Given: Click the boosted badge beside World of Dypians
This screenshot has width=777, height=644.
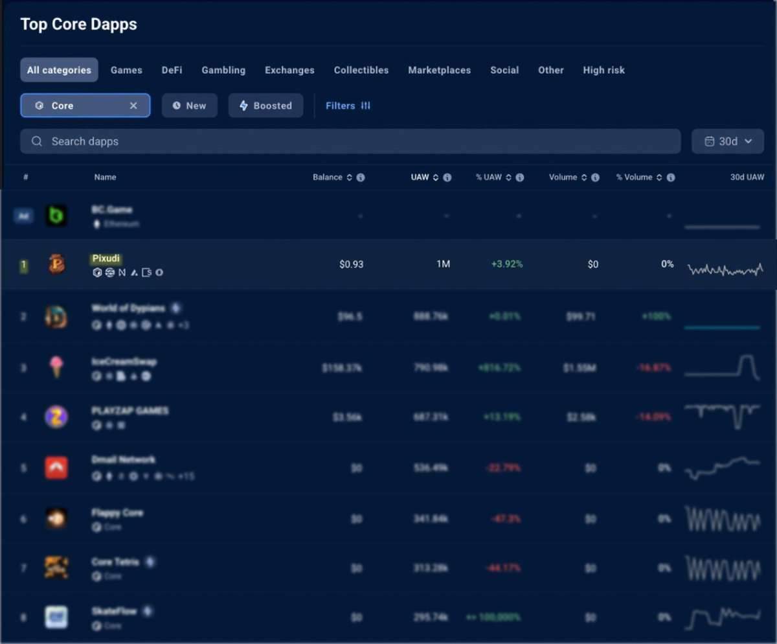Looking at the screenshot, I should 175,308.
